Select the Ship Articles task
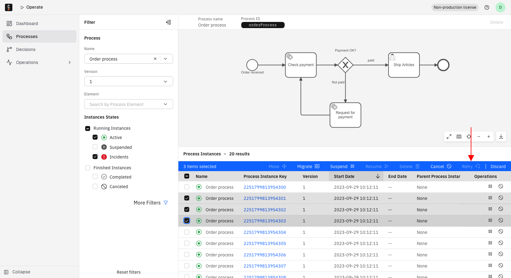 point(404,65)
